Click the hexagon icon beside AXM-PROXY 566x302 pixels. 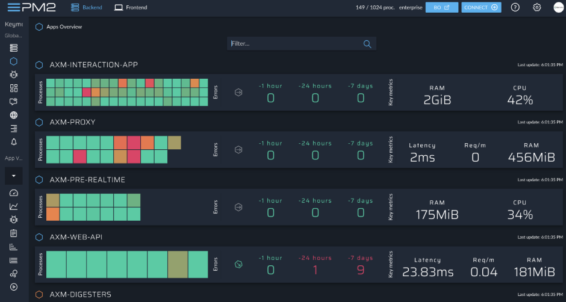(39, 122)
